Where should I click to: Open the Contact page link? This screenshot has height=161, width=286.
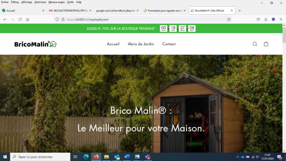(169, 44)
